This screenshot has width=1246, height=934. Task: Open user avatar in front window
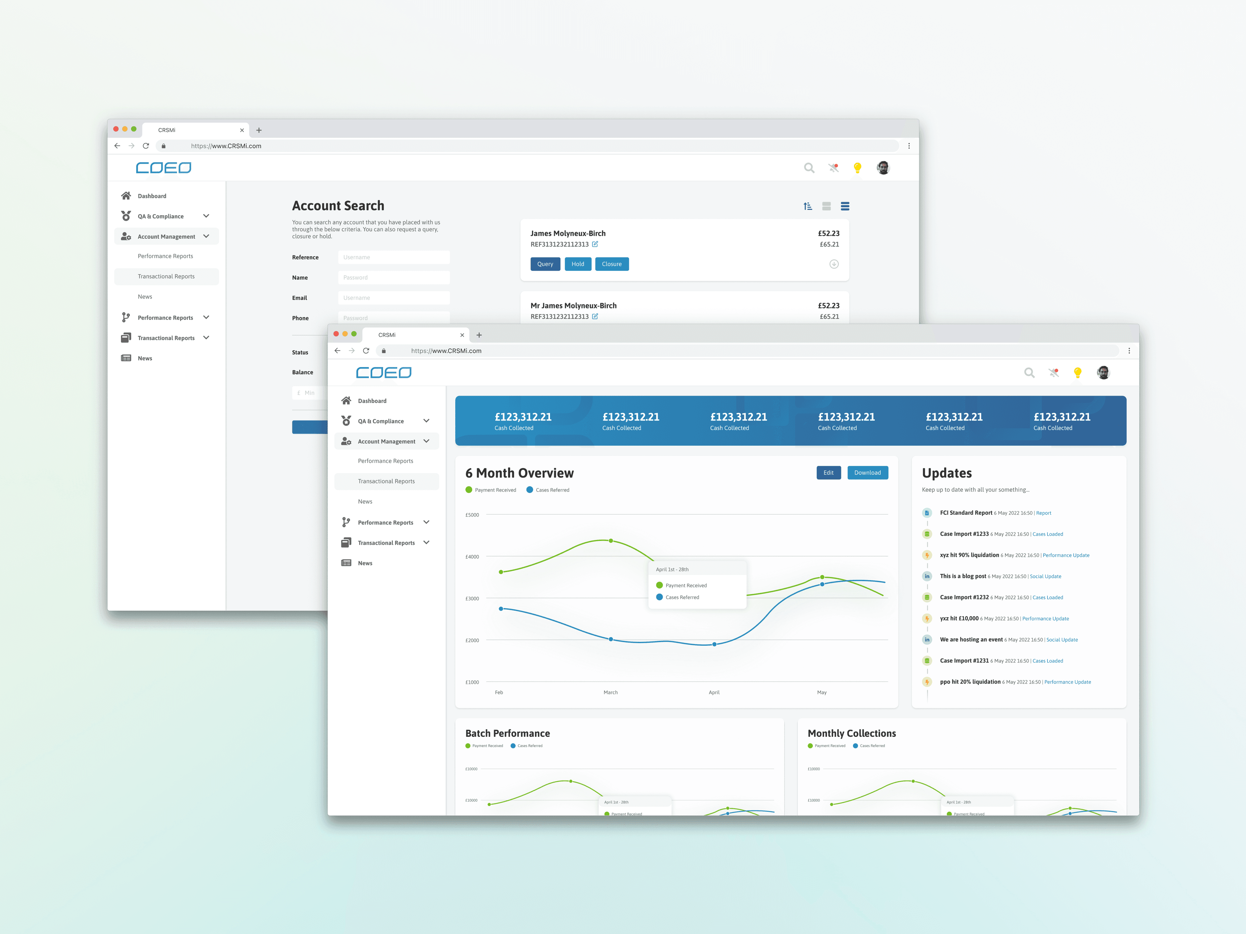point(1104,373)
